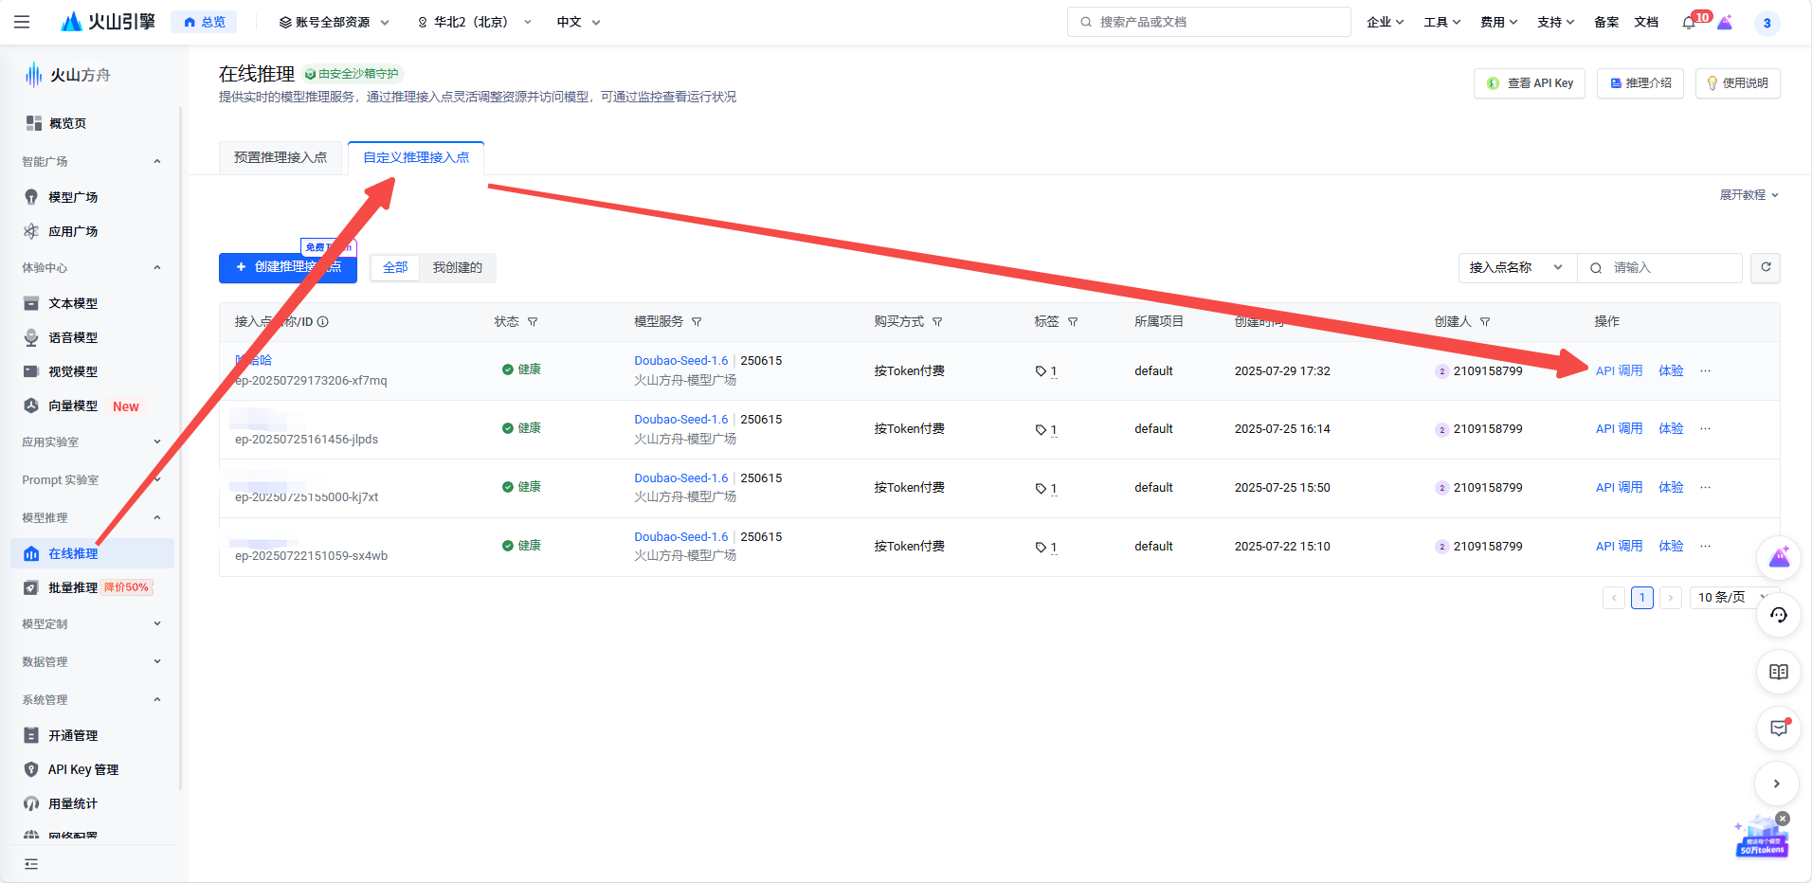1812x883 pixels.
Task: Click the 搜索产品或文档 search box
Action: pos(1208,22)
